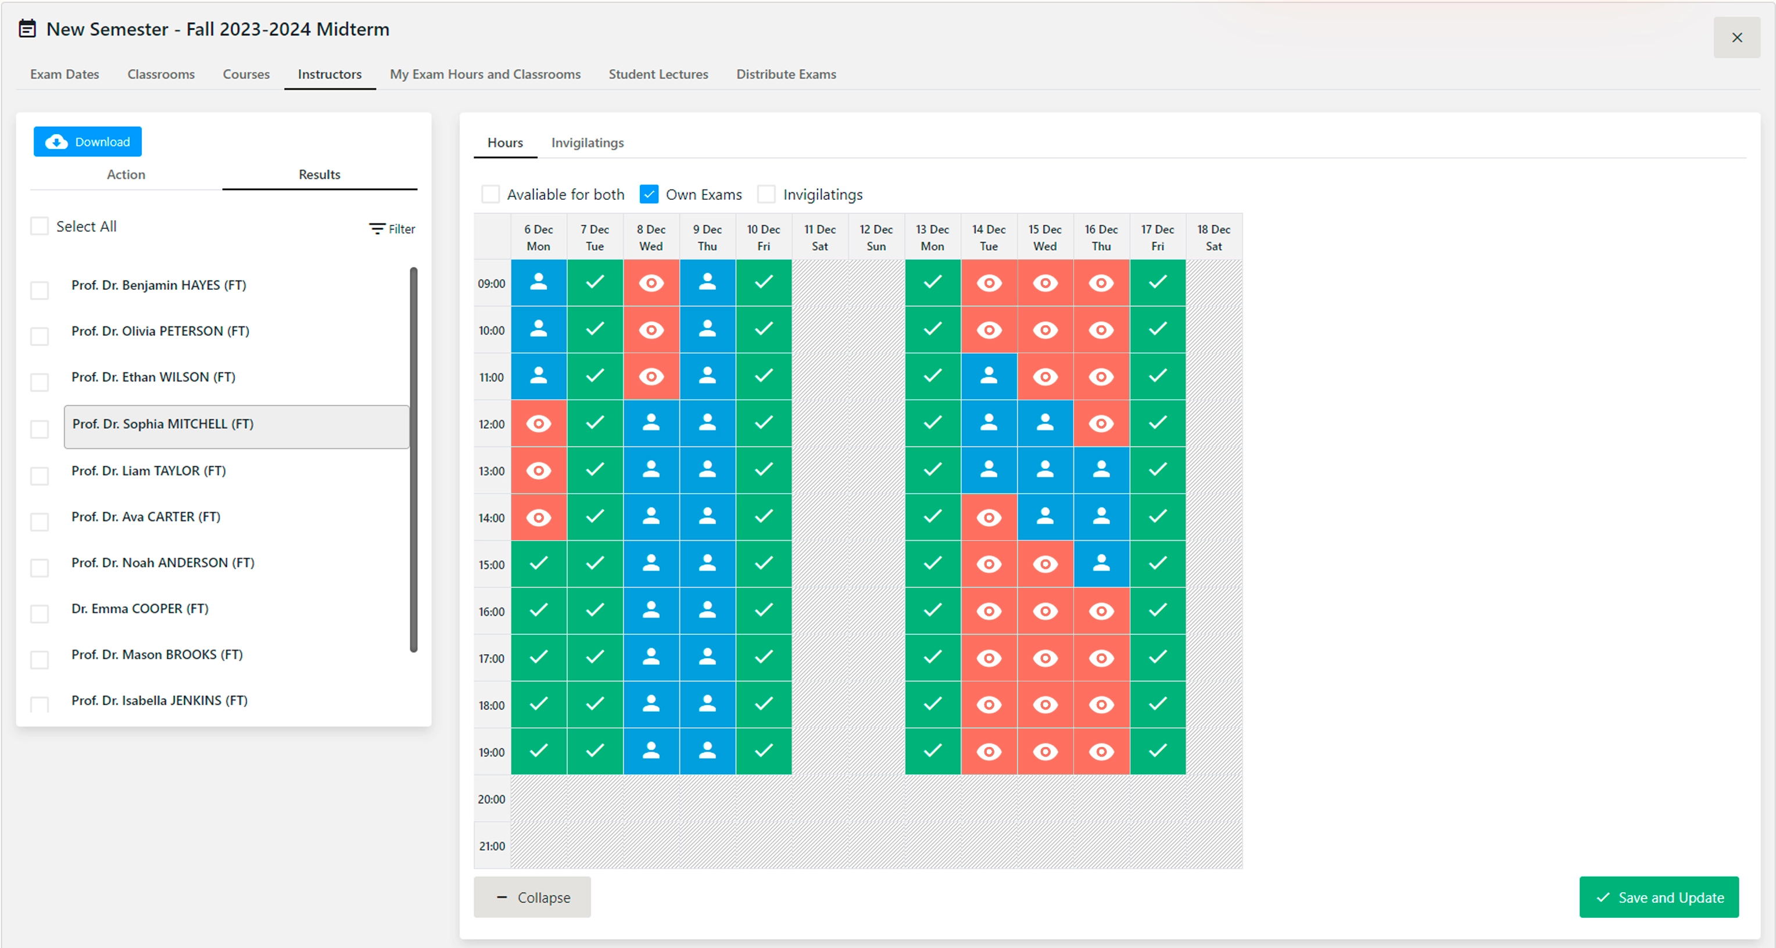
Task: Enable the Avaliable for both checkbox
Action: [490, 194]
